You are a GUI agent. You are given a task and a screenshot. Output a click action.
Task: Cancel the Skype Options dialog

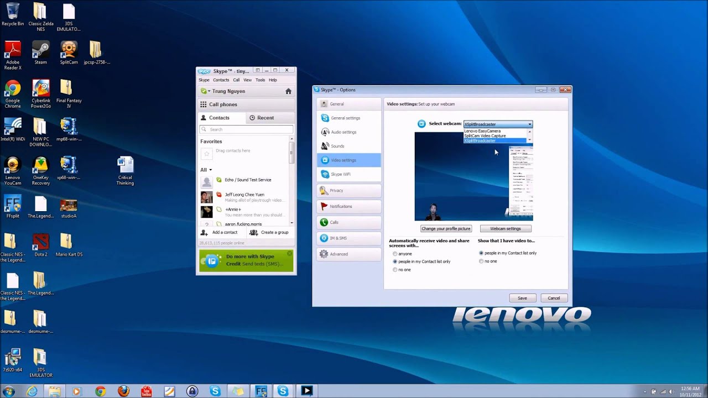[x=554, y=298]
